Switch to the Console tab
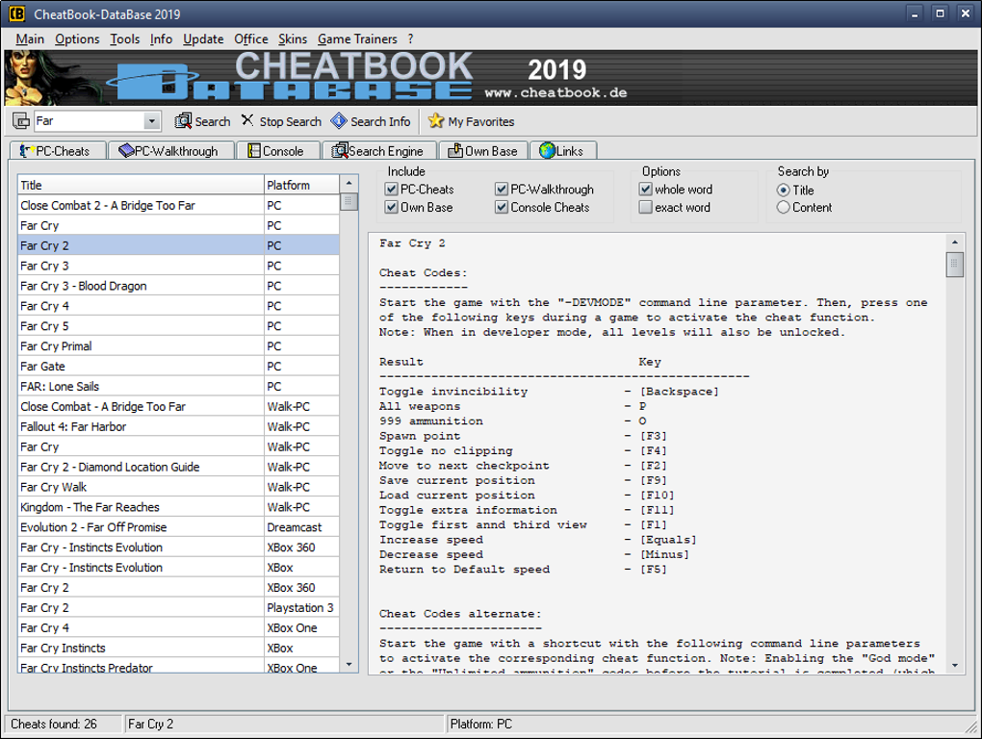 click(278, 151)
